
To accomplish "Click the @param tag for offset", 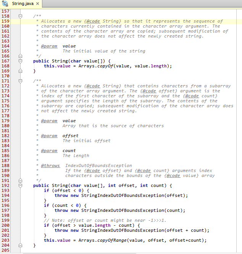I will point(49,136).
